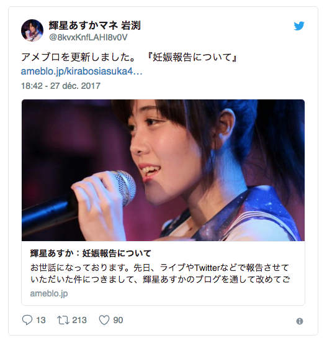Open display name 輝星あすかマネ 岩渕
The height and width of the screenshot is (343, 327).
pyautogui.click(x=94, y=25)
